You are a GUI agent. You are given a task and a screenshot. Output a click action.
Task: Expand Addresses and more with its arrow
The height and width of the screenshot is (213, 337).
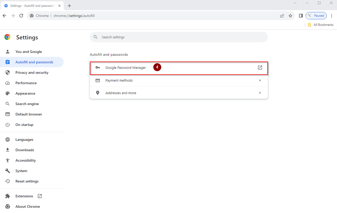pyautogui.click(x=260, y=93)
